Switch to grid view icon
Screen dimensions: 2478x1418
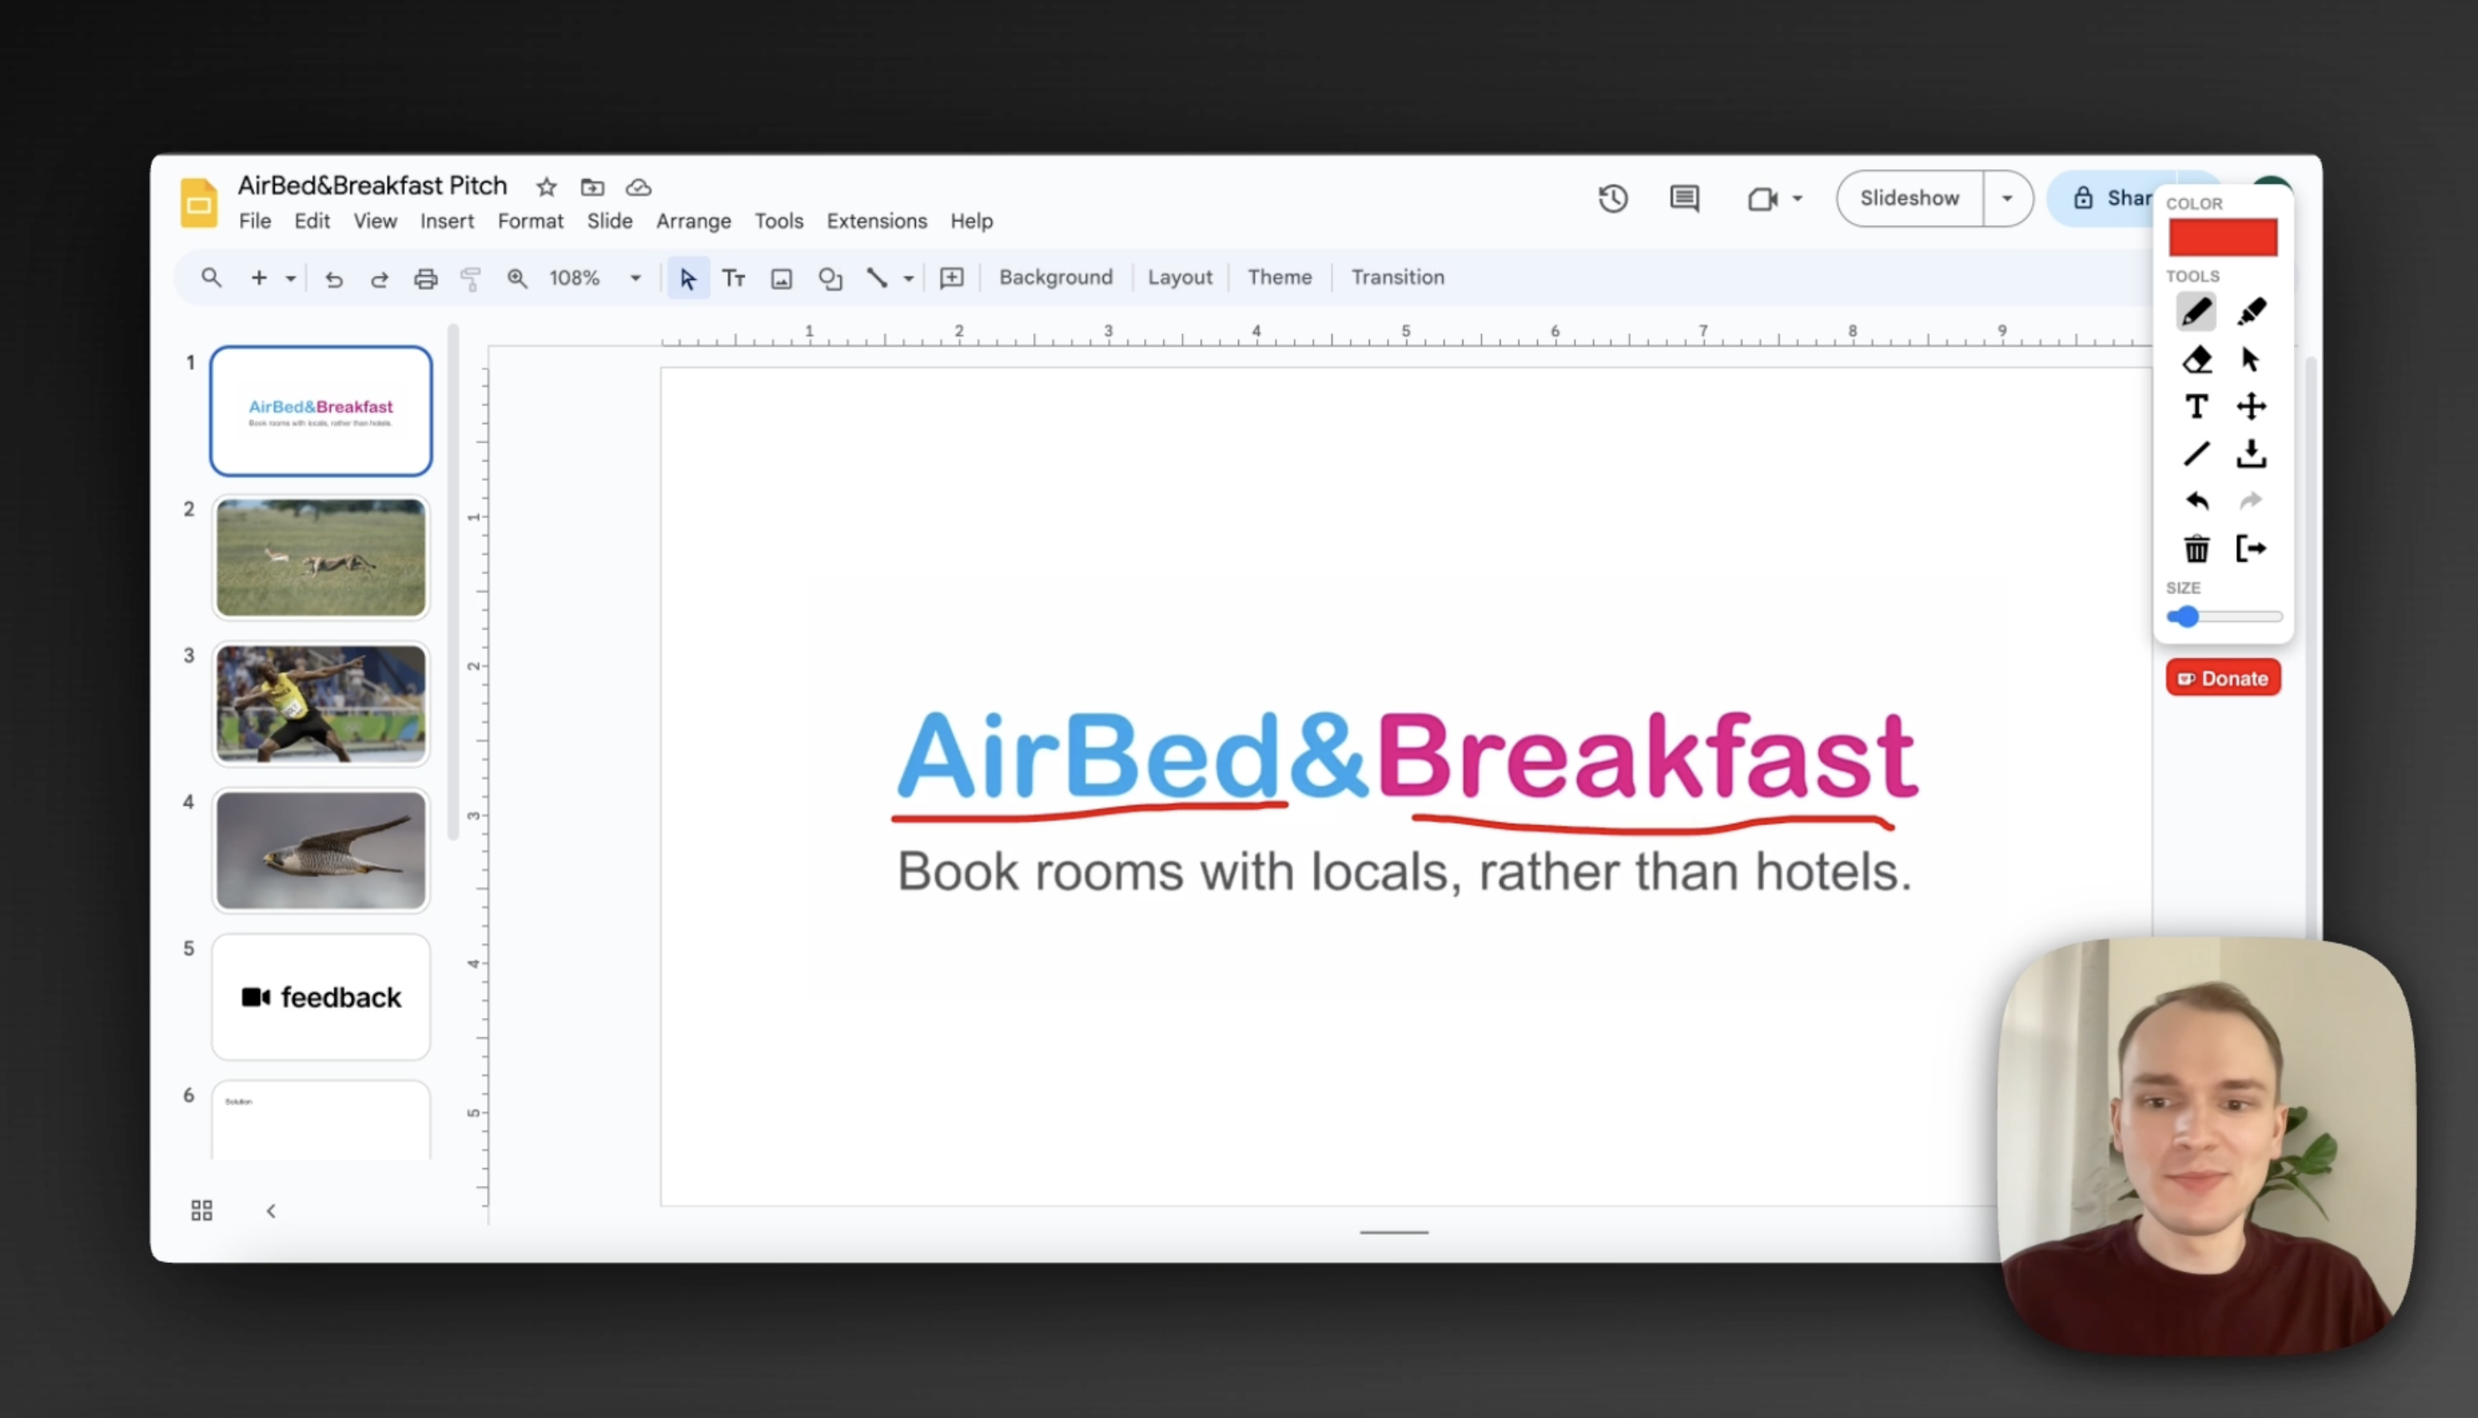(x=202, y=1211)
